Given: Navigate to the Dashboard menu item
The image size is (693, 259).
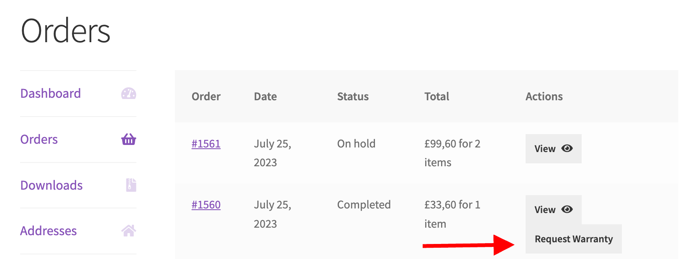Looking at the screenshot, I should [x=50, y=94].
